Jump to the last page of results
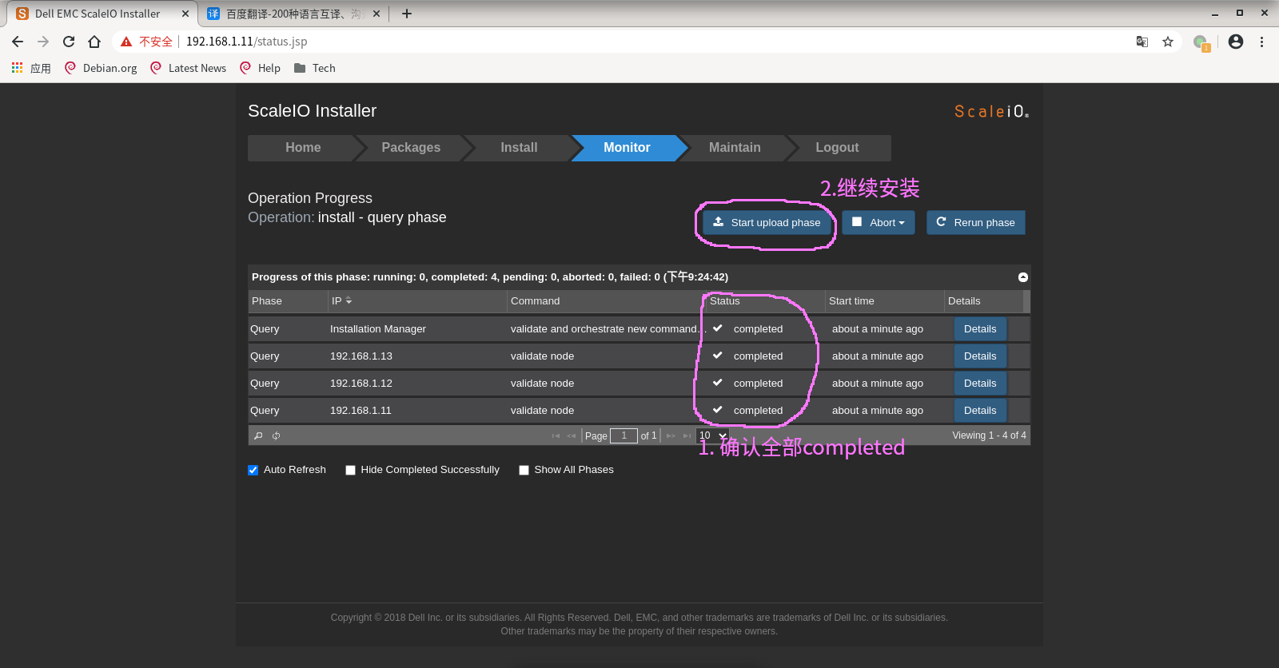The height and width of the screenshot is (668, 1279). (x=687, y=435)
